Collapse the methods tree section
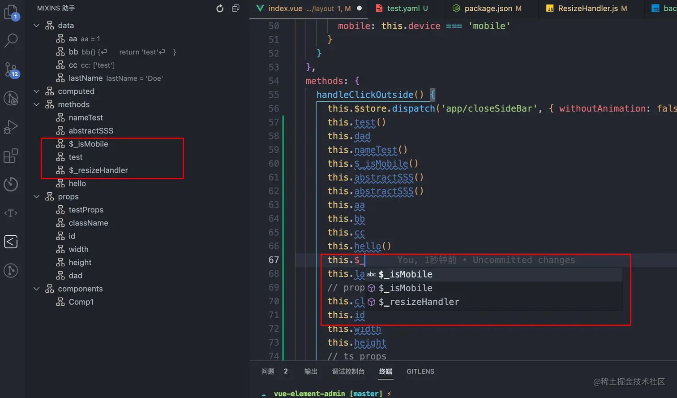 37,104
